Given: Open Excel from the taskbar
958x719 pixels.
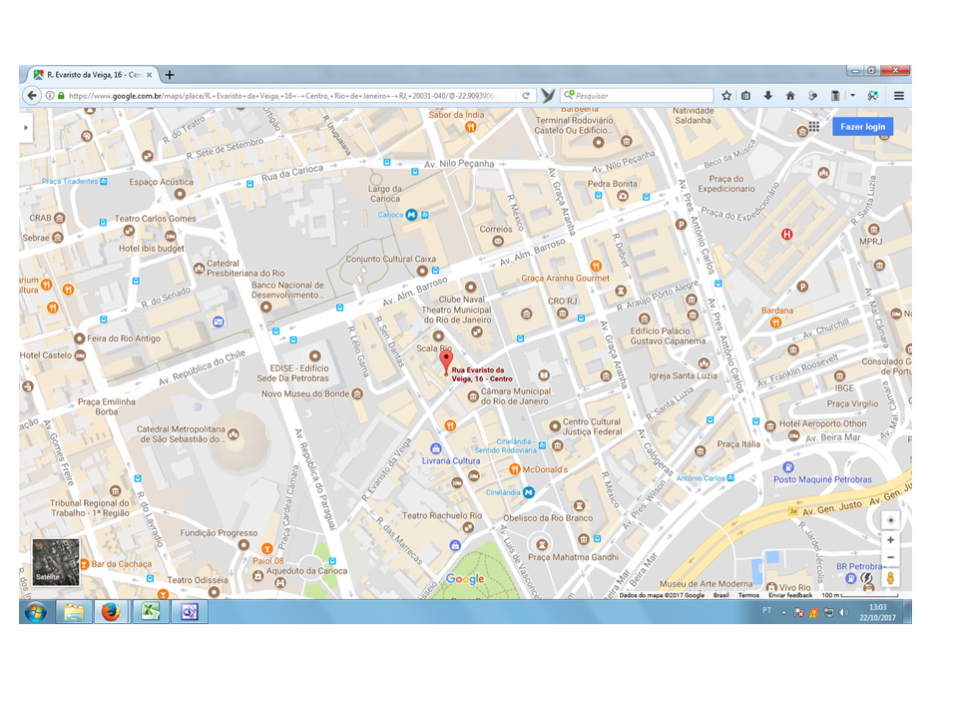Looking at the screenshot, I should [151, 612].
